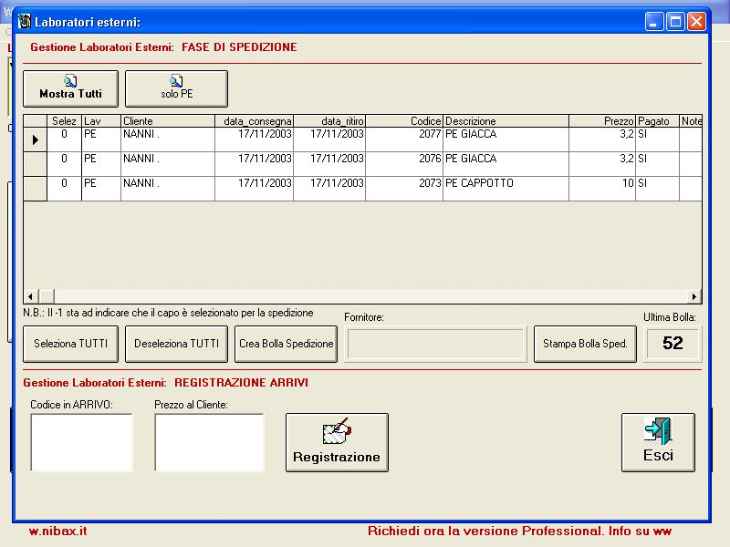Image resolution: width=730 pixels, height=547 pixels.
Task: Select row selector for code 2077
Action: 36,139
